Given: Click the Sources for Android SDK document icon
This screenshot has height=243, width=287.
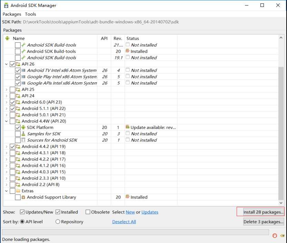Looking at the screenshot, I should tap(23, 140).
